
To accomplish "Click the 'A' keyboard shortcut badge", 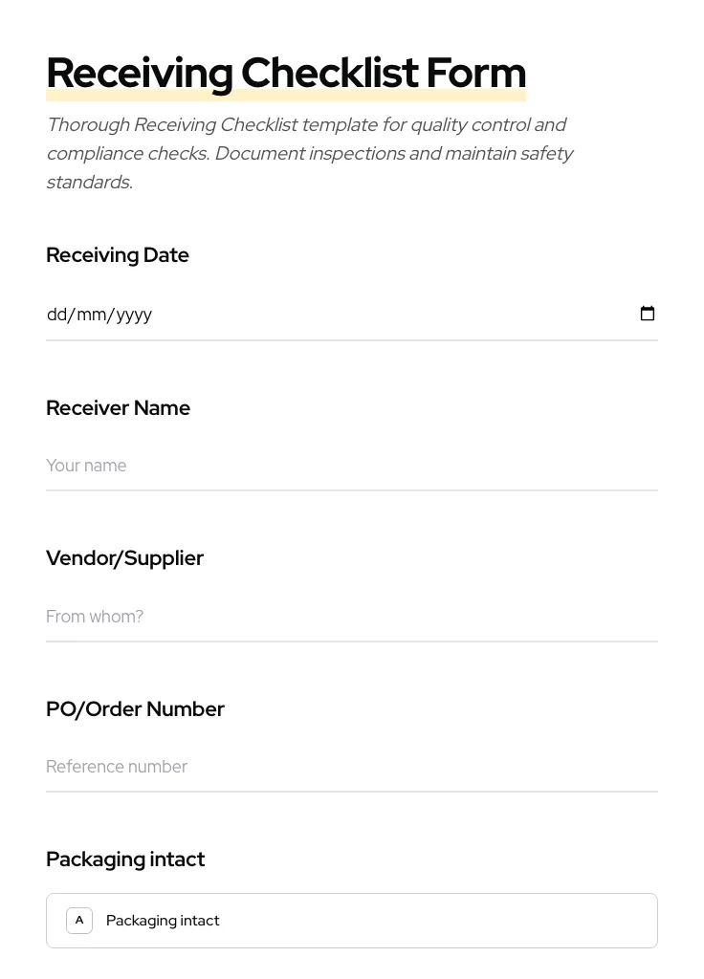I will click(x=79, y=920).
